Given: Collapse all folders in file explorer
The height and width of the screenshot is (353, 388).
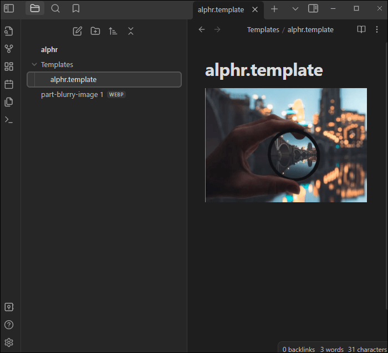Looking at the screenshot, I should click(131, 31).
